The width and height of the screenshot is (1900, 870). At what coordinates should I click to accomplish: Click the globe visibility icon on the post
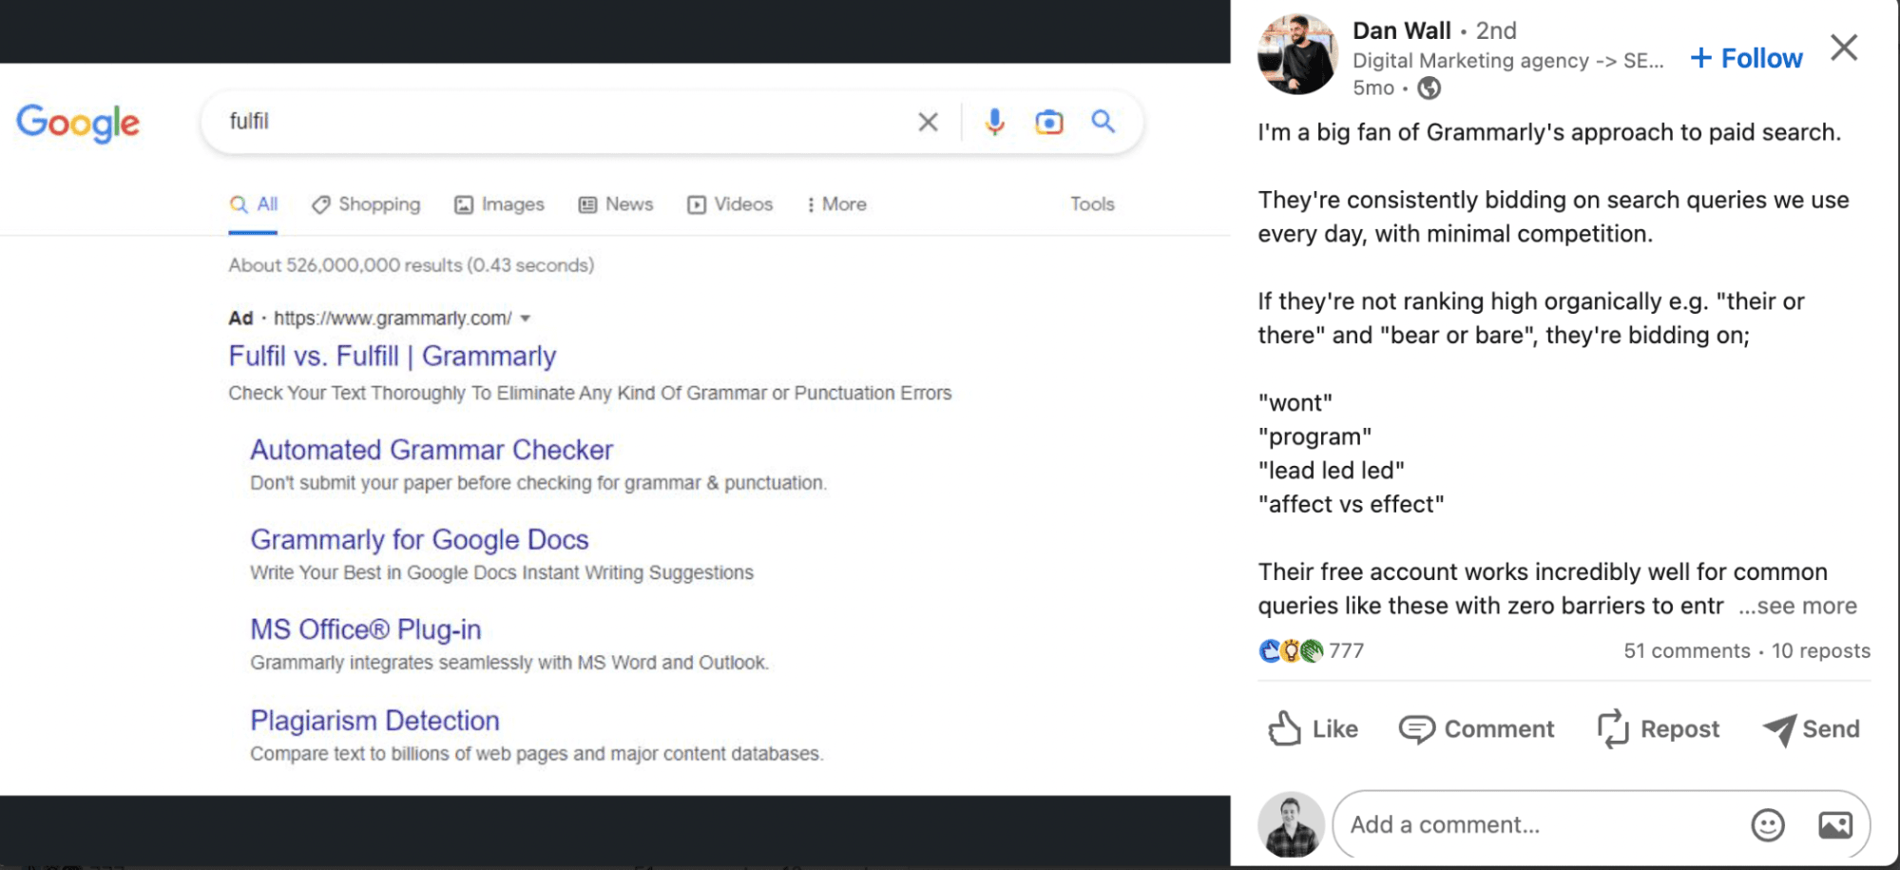click(1429, 87)
